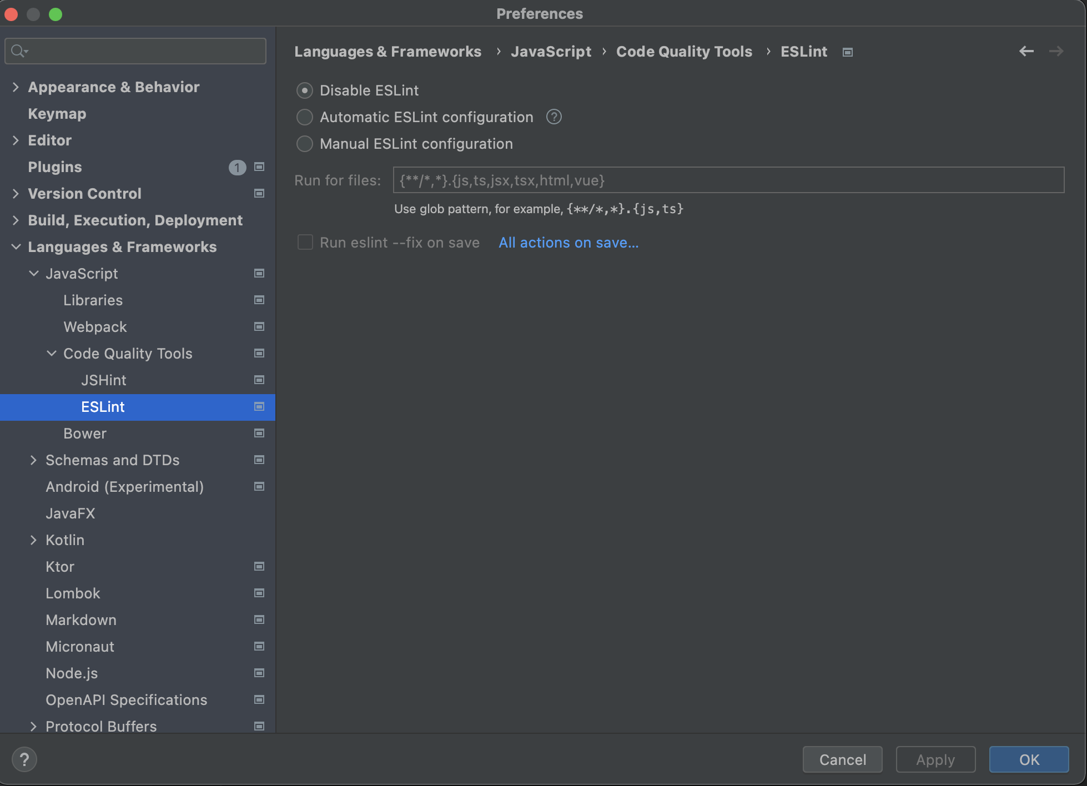Expand the Protocol Buffers node
This screenshot has width=1087, height=786.
33,727
